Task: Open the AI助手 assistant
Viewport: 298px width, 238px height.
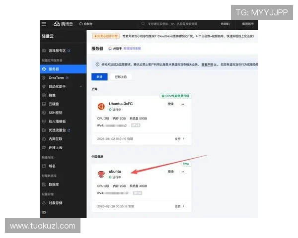Action: click(x=115, y=49)
